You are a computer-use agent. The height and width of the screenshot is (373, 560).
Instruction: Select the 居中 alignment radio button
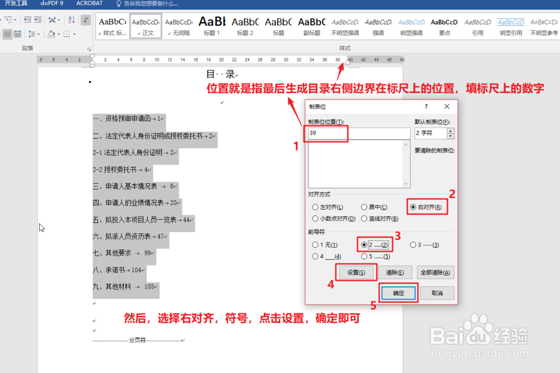coord(363,206)
